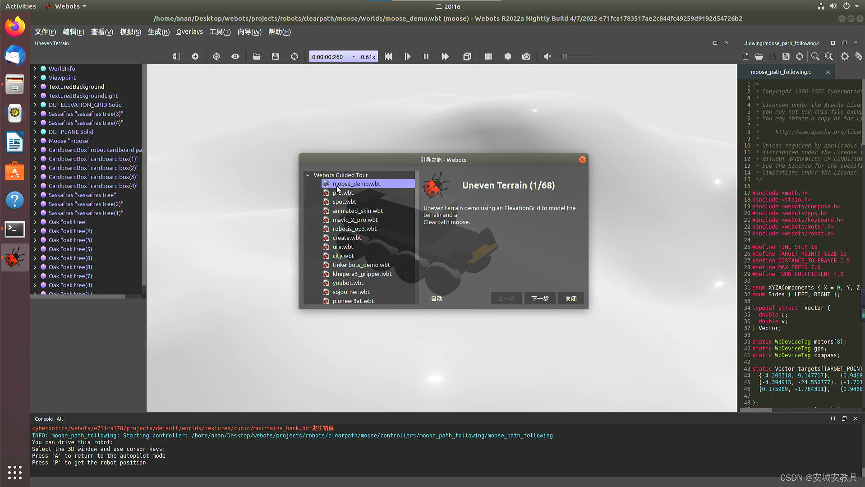
Task: Click the record animation circle icon
Action: (508, 56)
